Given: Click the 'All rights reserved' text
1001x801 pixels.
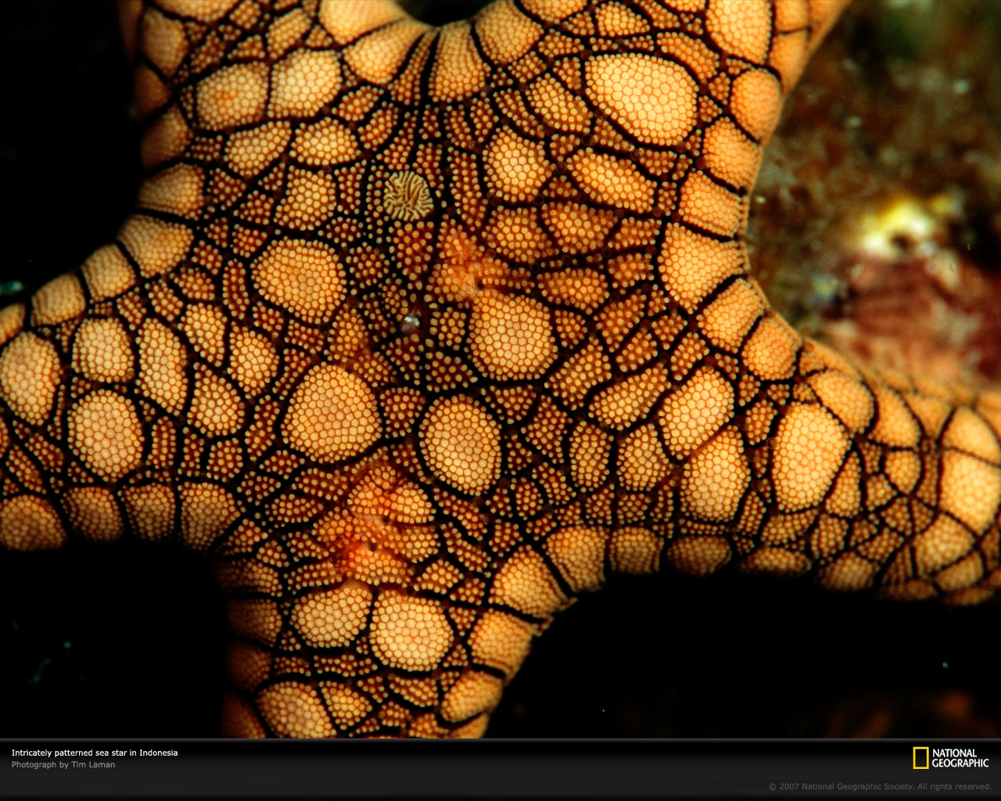Looking at the screenshot, I should point(954,787).
